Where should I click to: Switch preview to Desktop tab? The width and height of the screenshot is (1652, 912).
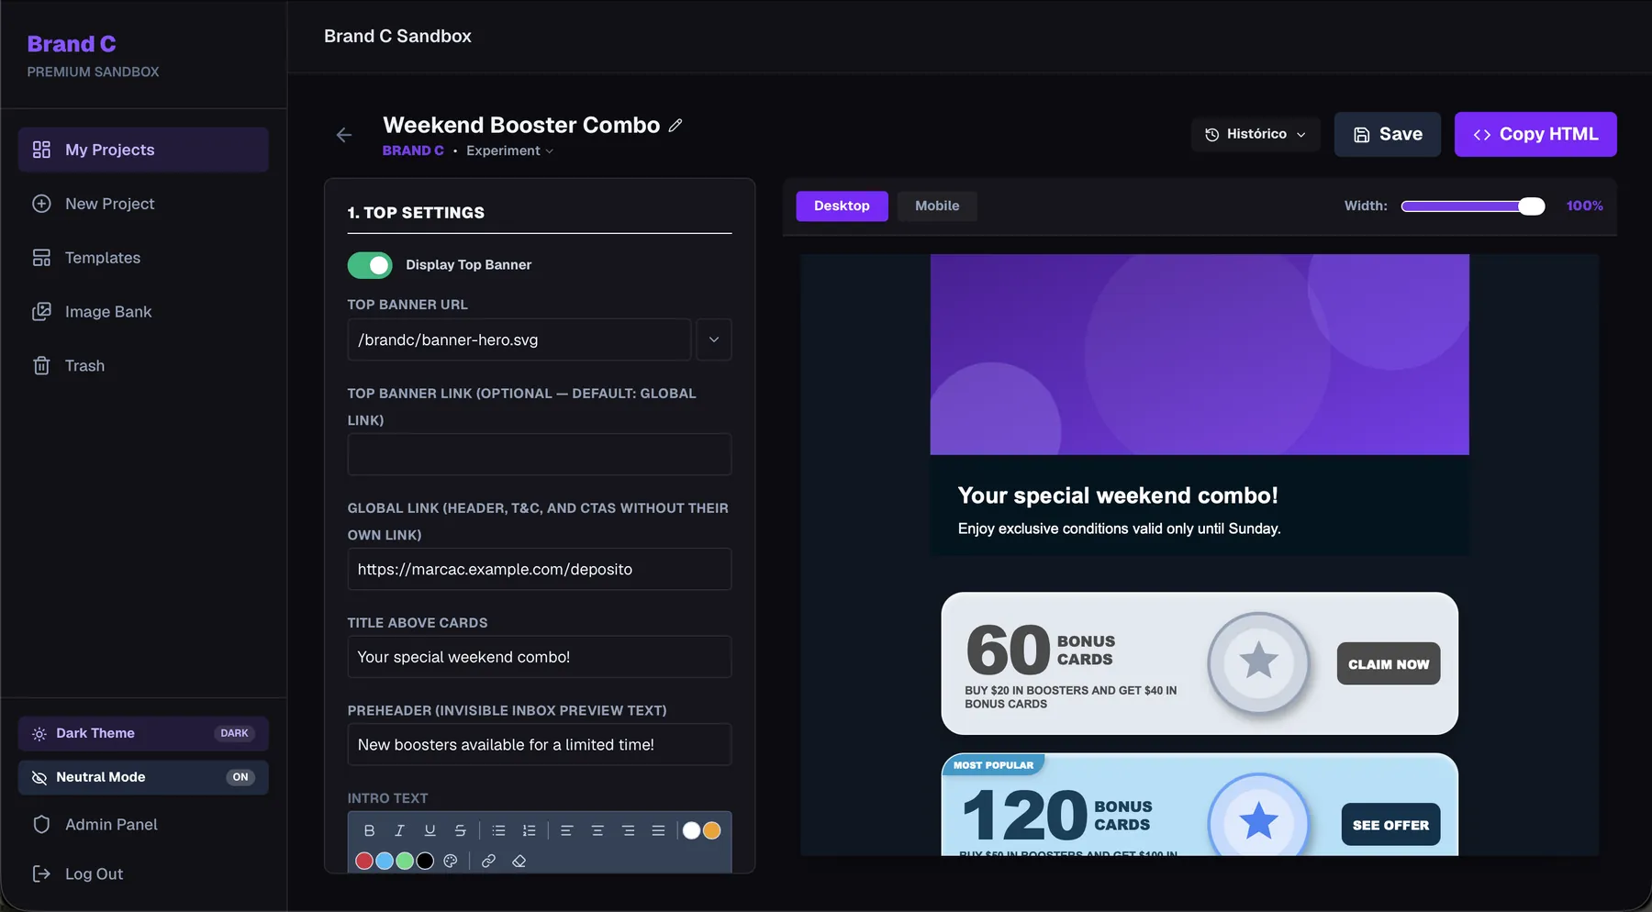pyautogui.click(x=842, y=206)
